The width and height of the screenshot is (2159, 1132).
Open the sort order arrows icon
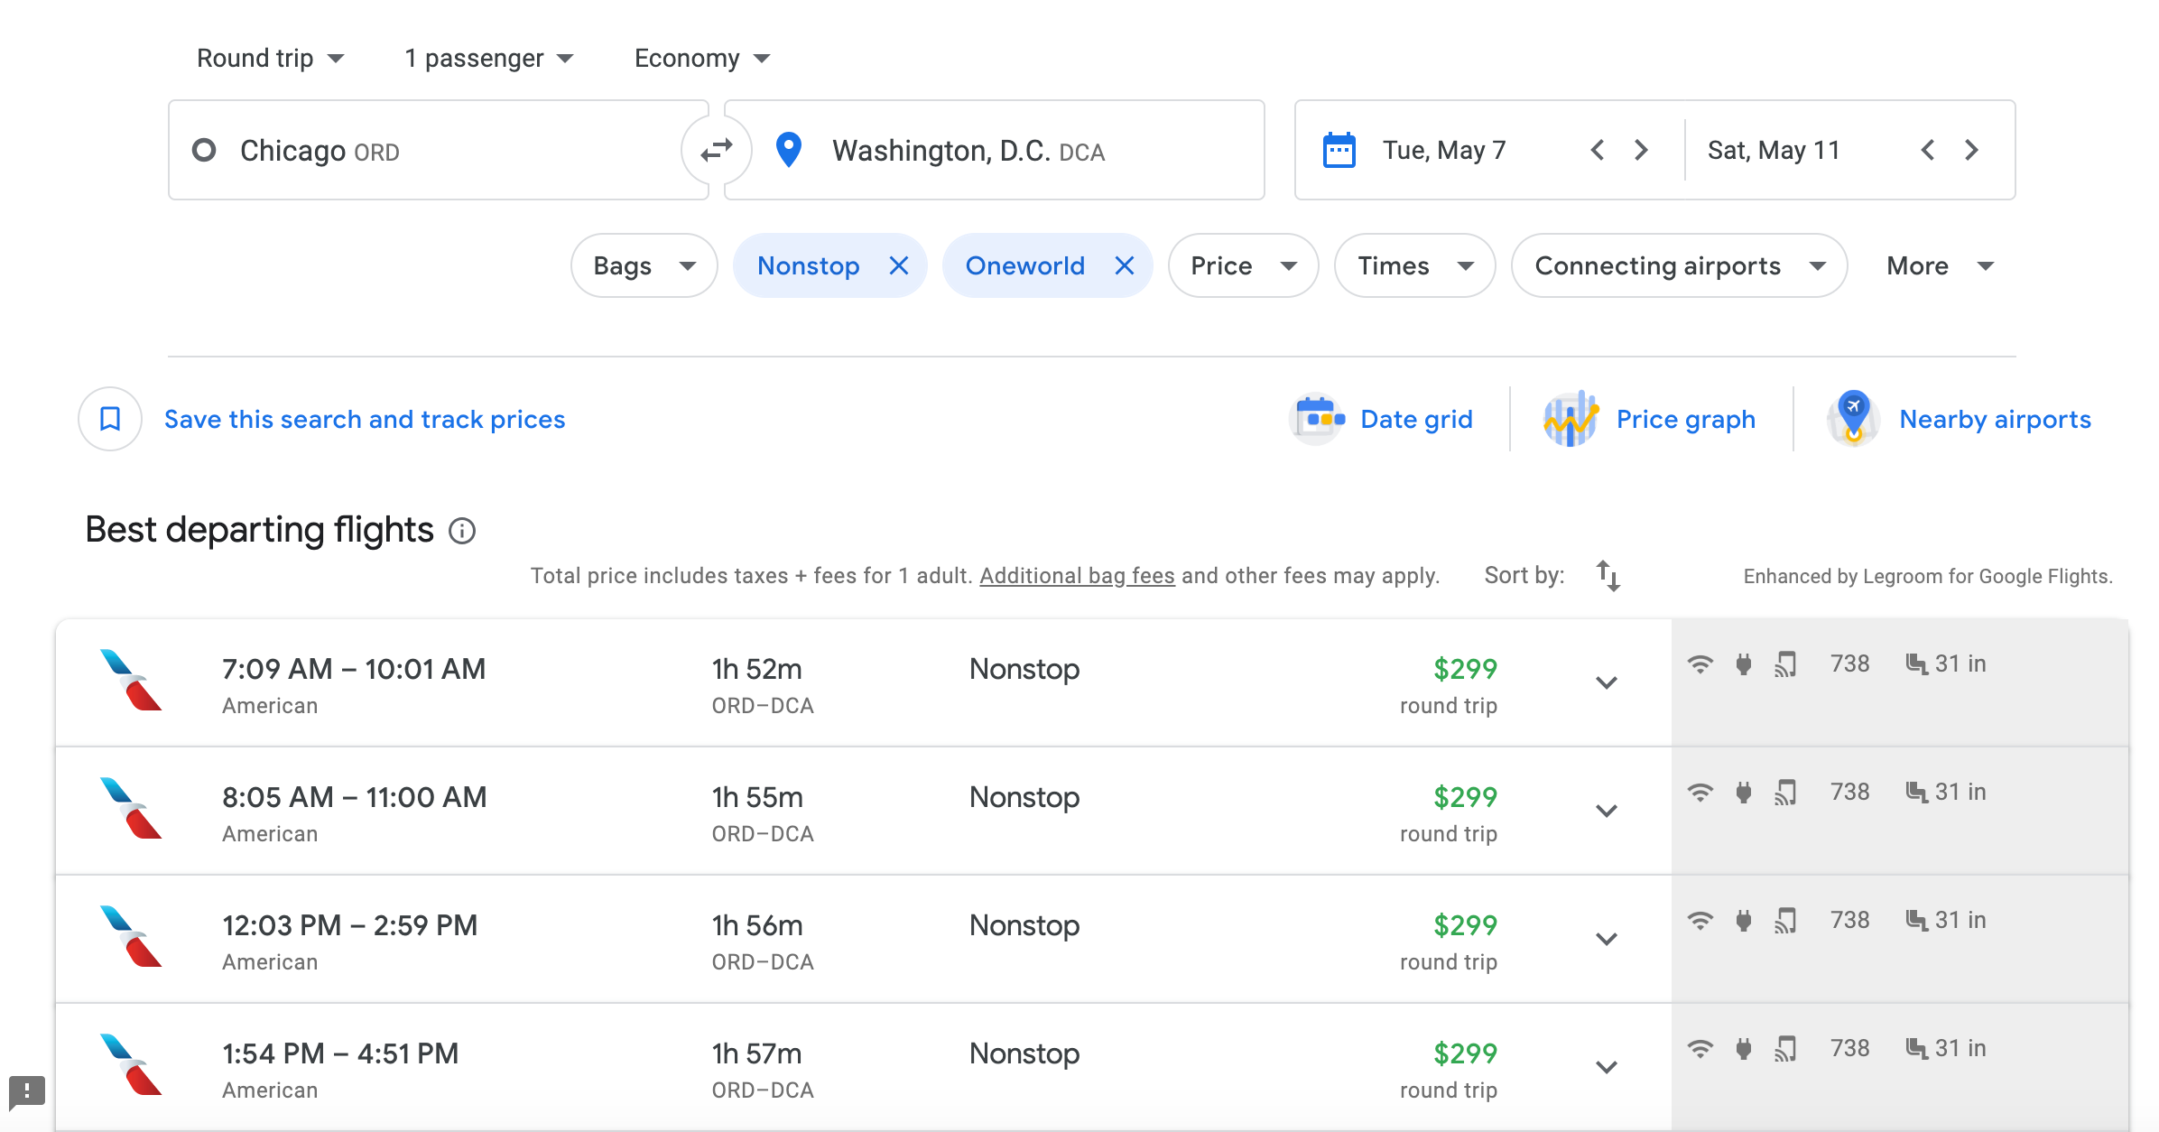tap(1608, 575)
